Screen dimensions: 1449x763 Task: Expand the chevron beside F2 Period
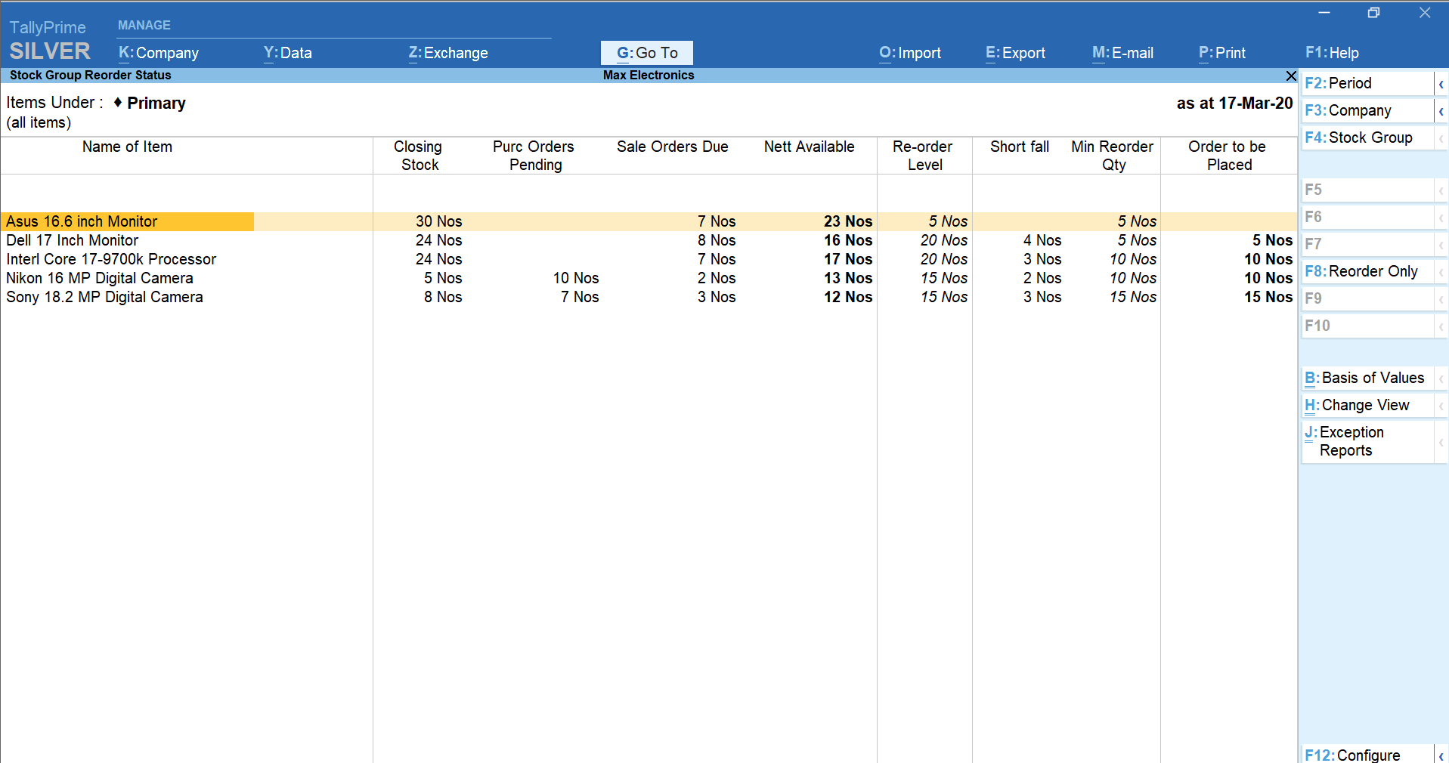[1441, 84]
